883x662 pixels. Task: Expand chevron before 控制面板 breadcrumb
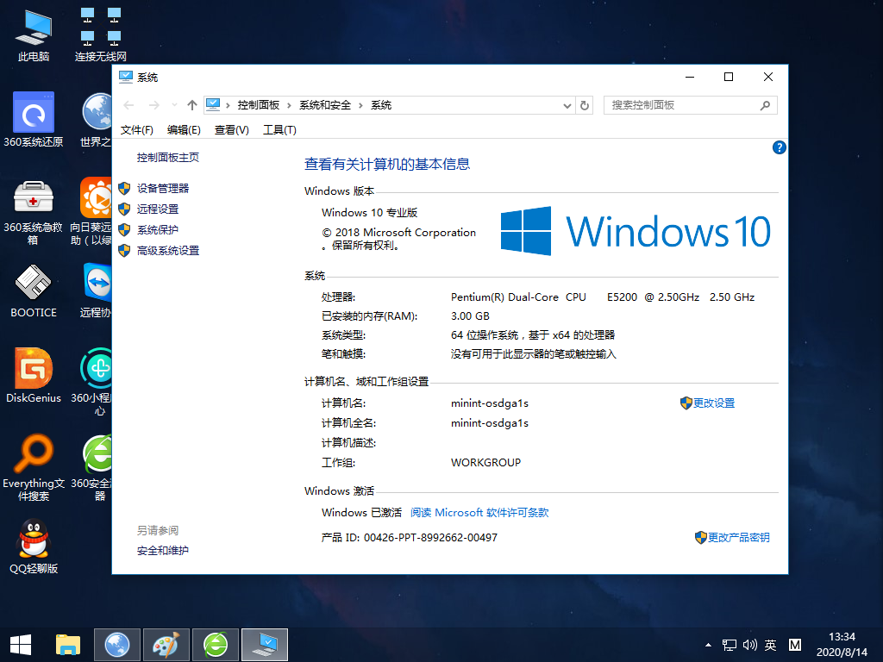[228, 105]
